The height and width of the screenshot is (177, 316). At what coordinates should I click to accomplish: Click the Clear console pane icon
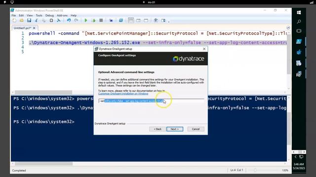coord(59,21)
